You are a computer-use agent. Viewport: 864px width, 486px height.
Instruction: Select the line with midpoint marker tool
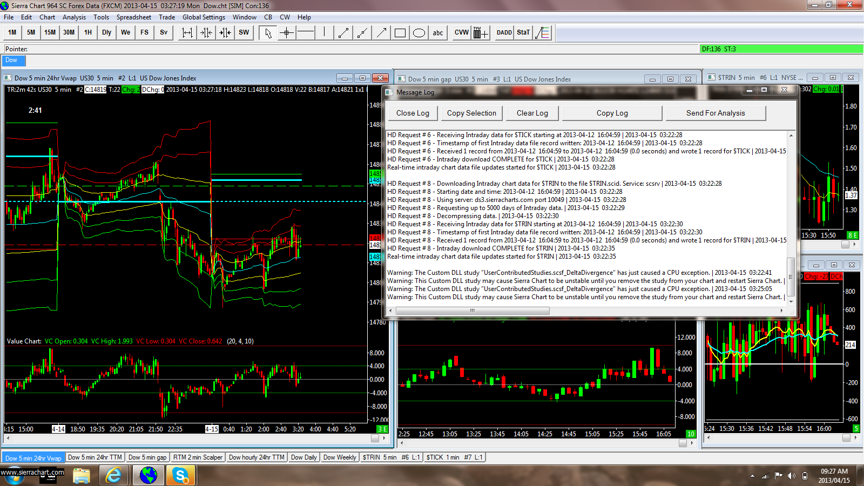point(362,33)
